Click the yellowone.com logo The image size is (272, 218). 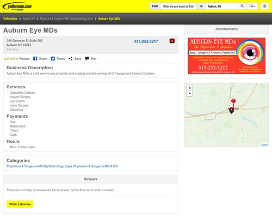17,7
